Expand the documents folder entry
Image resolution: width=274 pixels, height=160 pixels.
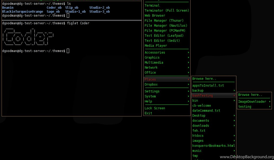[x=214, y=121]
